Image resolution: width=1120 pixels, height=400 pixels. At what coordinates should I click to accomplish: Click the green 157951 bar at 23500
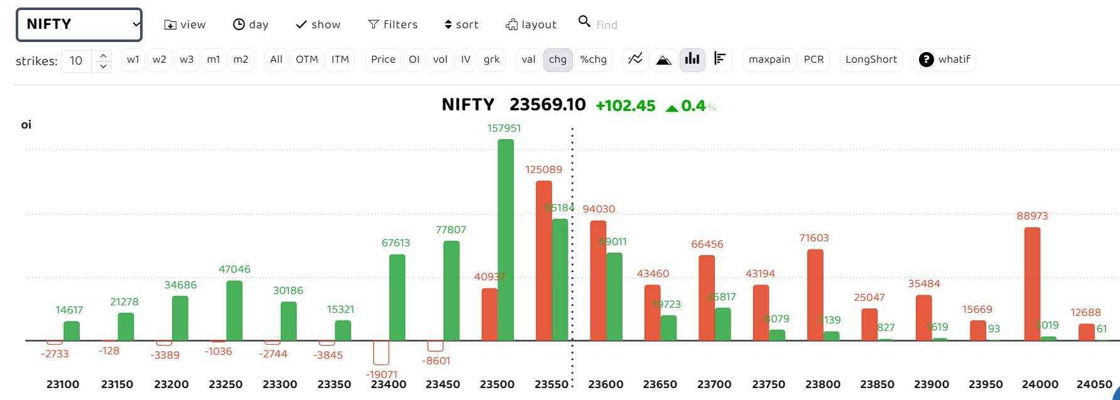506,240
